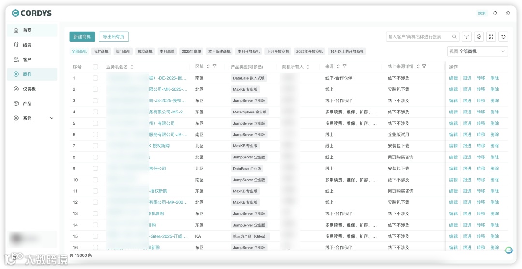Click 删除 for row 10
522x269 pixels.
(494, 180)
